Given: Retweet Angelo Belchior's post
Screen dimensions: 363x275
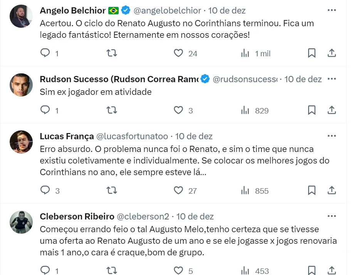Looking at the screenshot, I should pyautogui.click(x=112, y=53).
